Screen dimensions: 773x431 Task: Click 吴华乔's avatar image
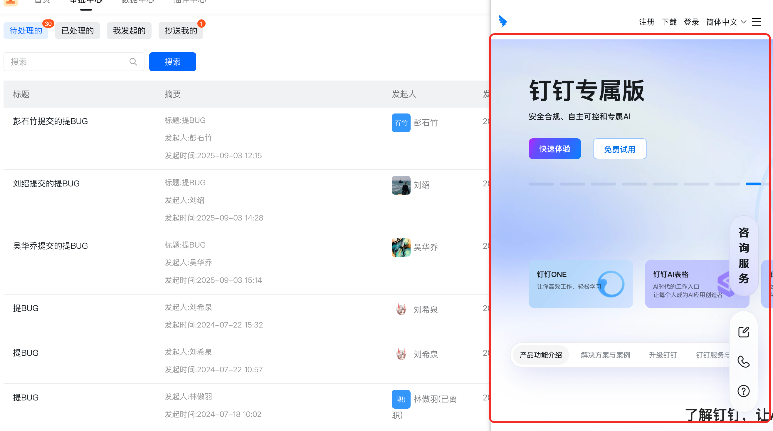[x=401, y=248]
